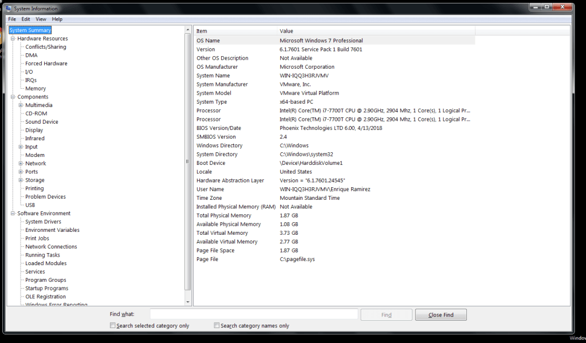Collapse the Software Environment node
Viewport: 586px width, 343px height.
click(x=13, y=214)
